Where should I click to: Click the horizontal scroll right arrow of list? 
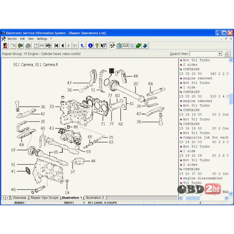[226, 198]
